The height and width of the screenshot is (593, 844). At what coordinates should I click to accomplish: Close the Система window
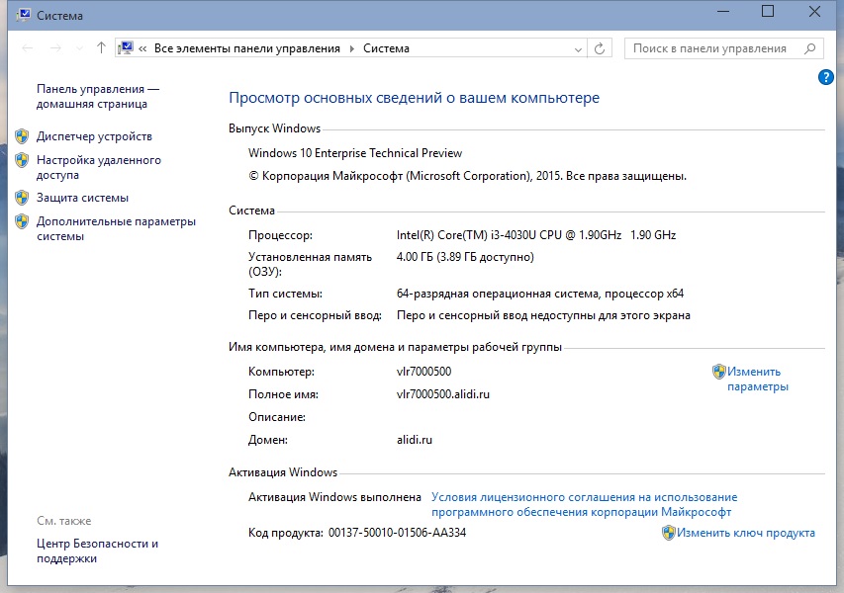tap(814, 11)
